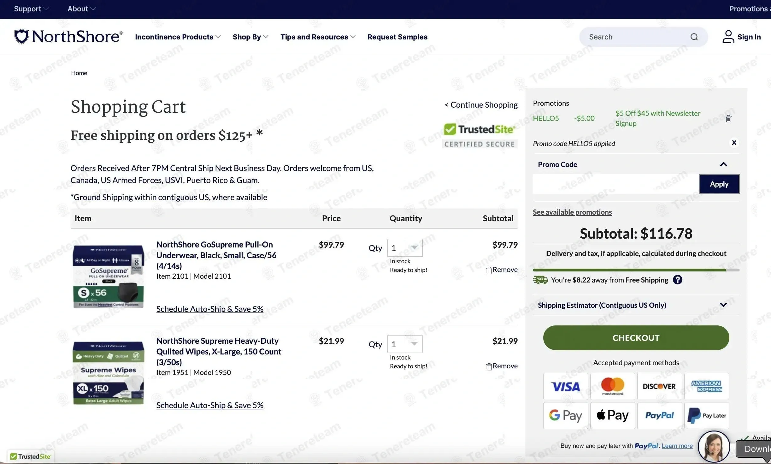The image size is (771, 464).
Task: Click Continue Shopping link
Action: click(x=481, y=105)
